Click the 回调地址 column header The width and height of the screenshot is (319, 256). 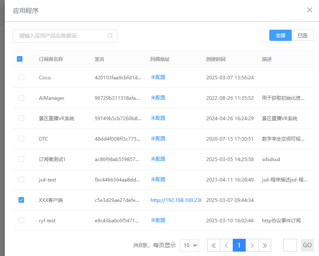pyautogui.click(x=160, y=59)
